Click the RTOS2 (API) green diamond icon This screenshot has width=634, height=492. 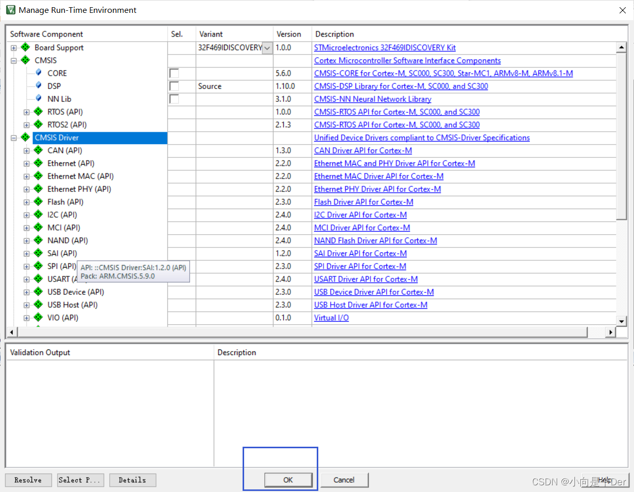[38, 125]
